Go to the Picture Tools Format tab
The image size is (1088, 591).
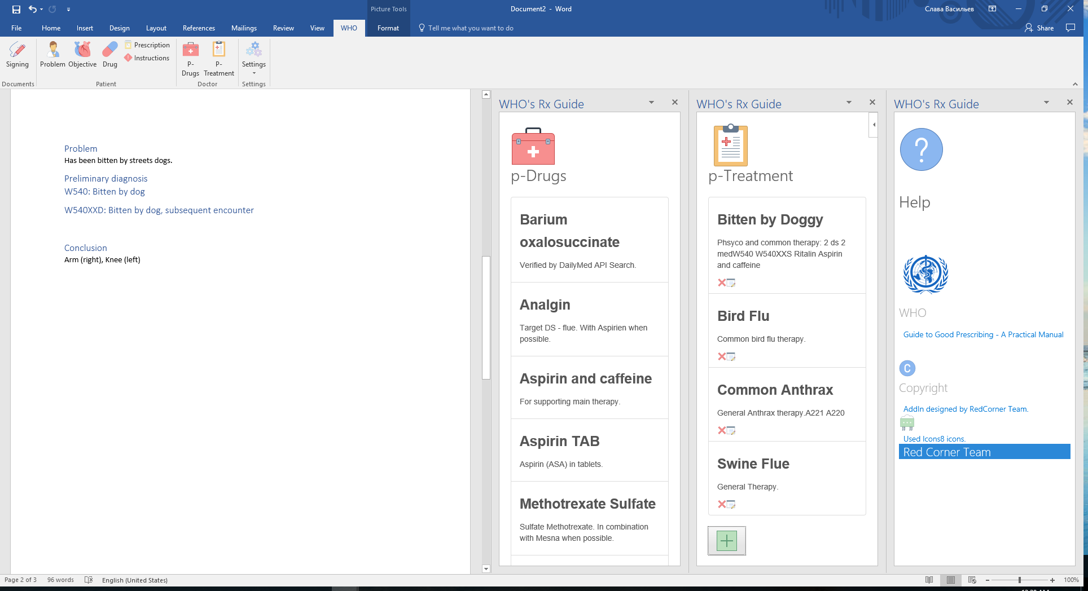388,28
